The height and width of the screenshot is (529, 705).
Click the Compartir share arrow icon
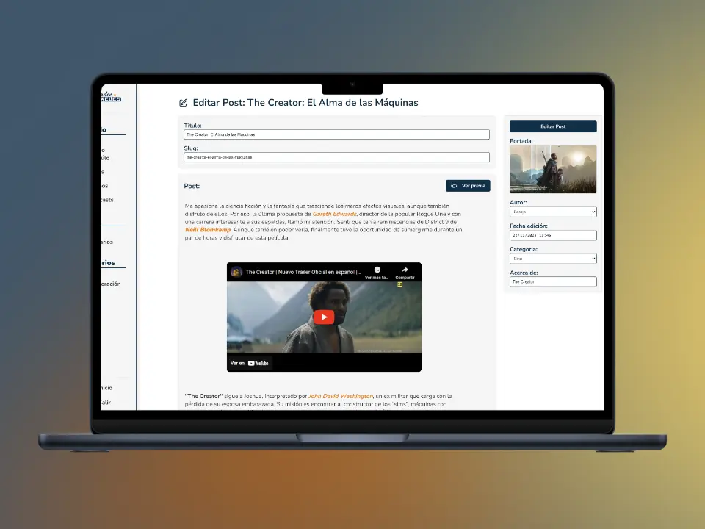tap(405, 270)
